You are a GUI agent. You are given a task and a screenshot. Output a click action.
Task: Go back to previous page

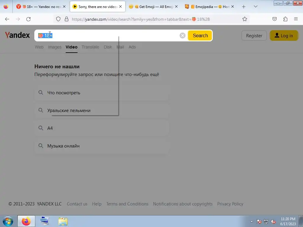coord(7,19)
